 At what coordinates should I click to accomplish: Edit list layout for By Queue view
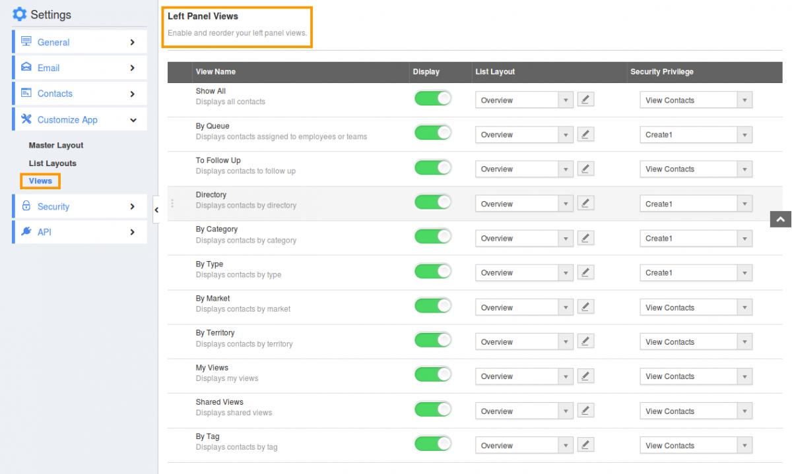(585, 134)
